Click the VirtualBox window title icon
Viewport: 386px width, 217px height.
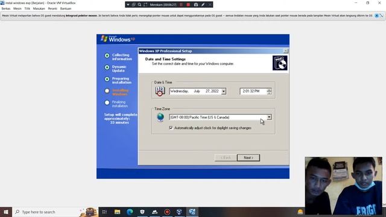click(x=2, y=3)
